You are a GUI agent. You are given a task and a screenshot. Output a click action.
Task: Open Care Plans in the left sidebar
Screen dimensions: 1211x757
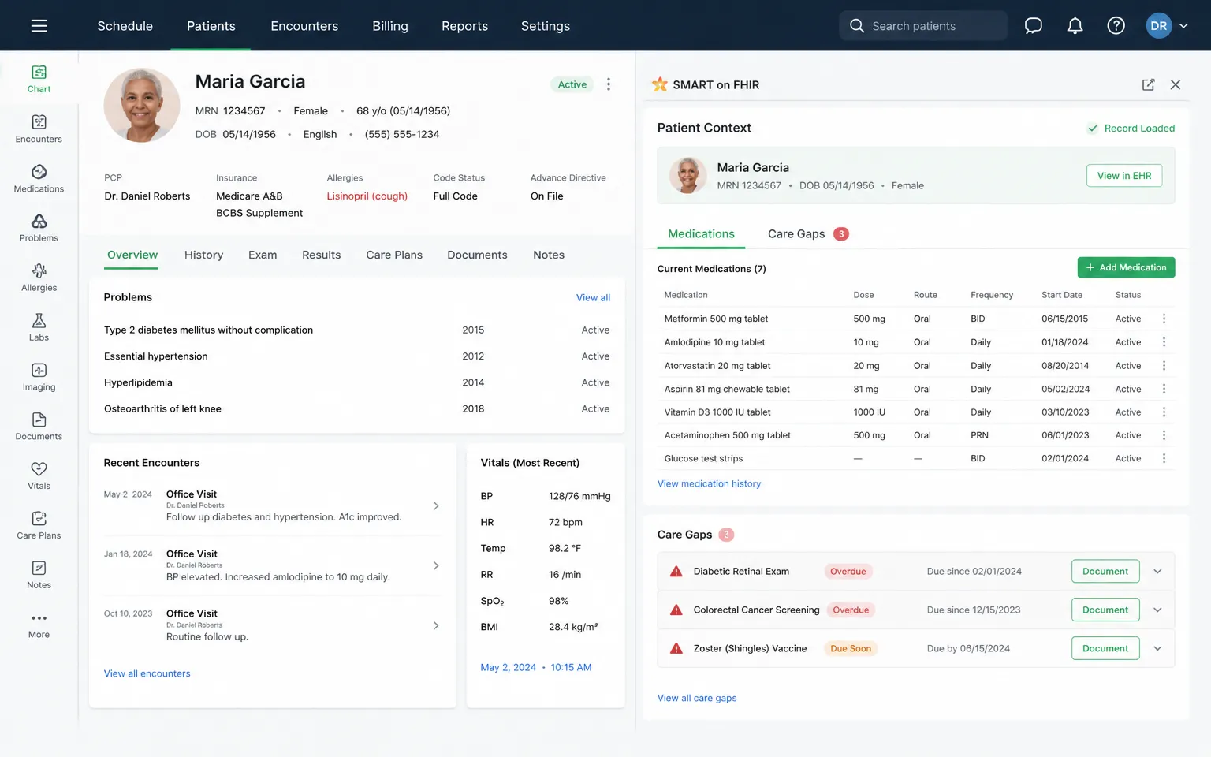click(x=39, y=526)
